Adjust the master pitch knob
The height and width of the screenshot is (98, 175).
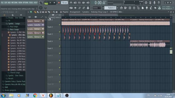click(x=41, y=8)
